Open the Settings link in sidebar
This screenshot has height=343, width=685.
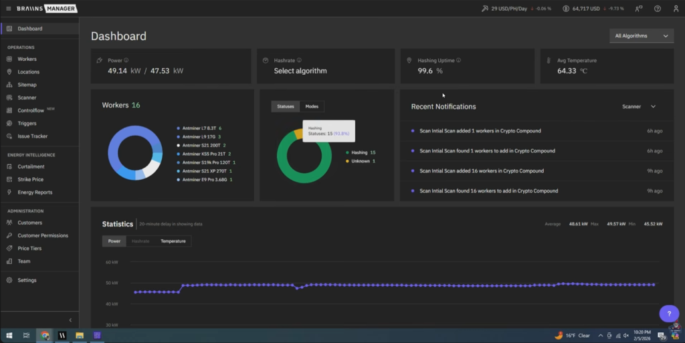point(27,280)
